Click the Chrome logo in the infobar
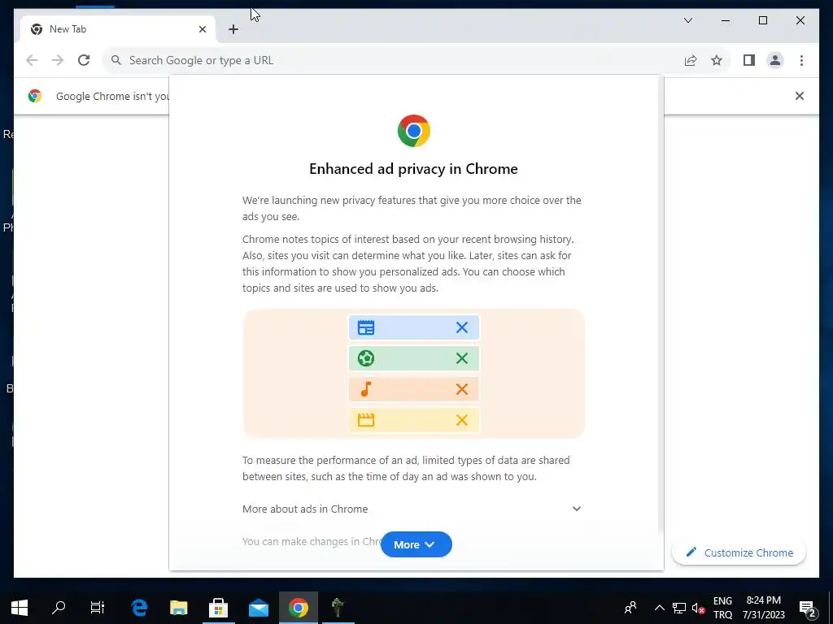This screenshot has width=833, height=624. (35, 96)
